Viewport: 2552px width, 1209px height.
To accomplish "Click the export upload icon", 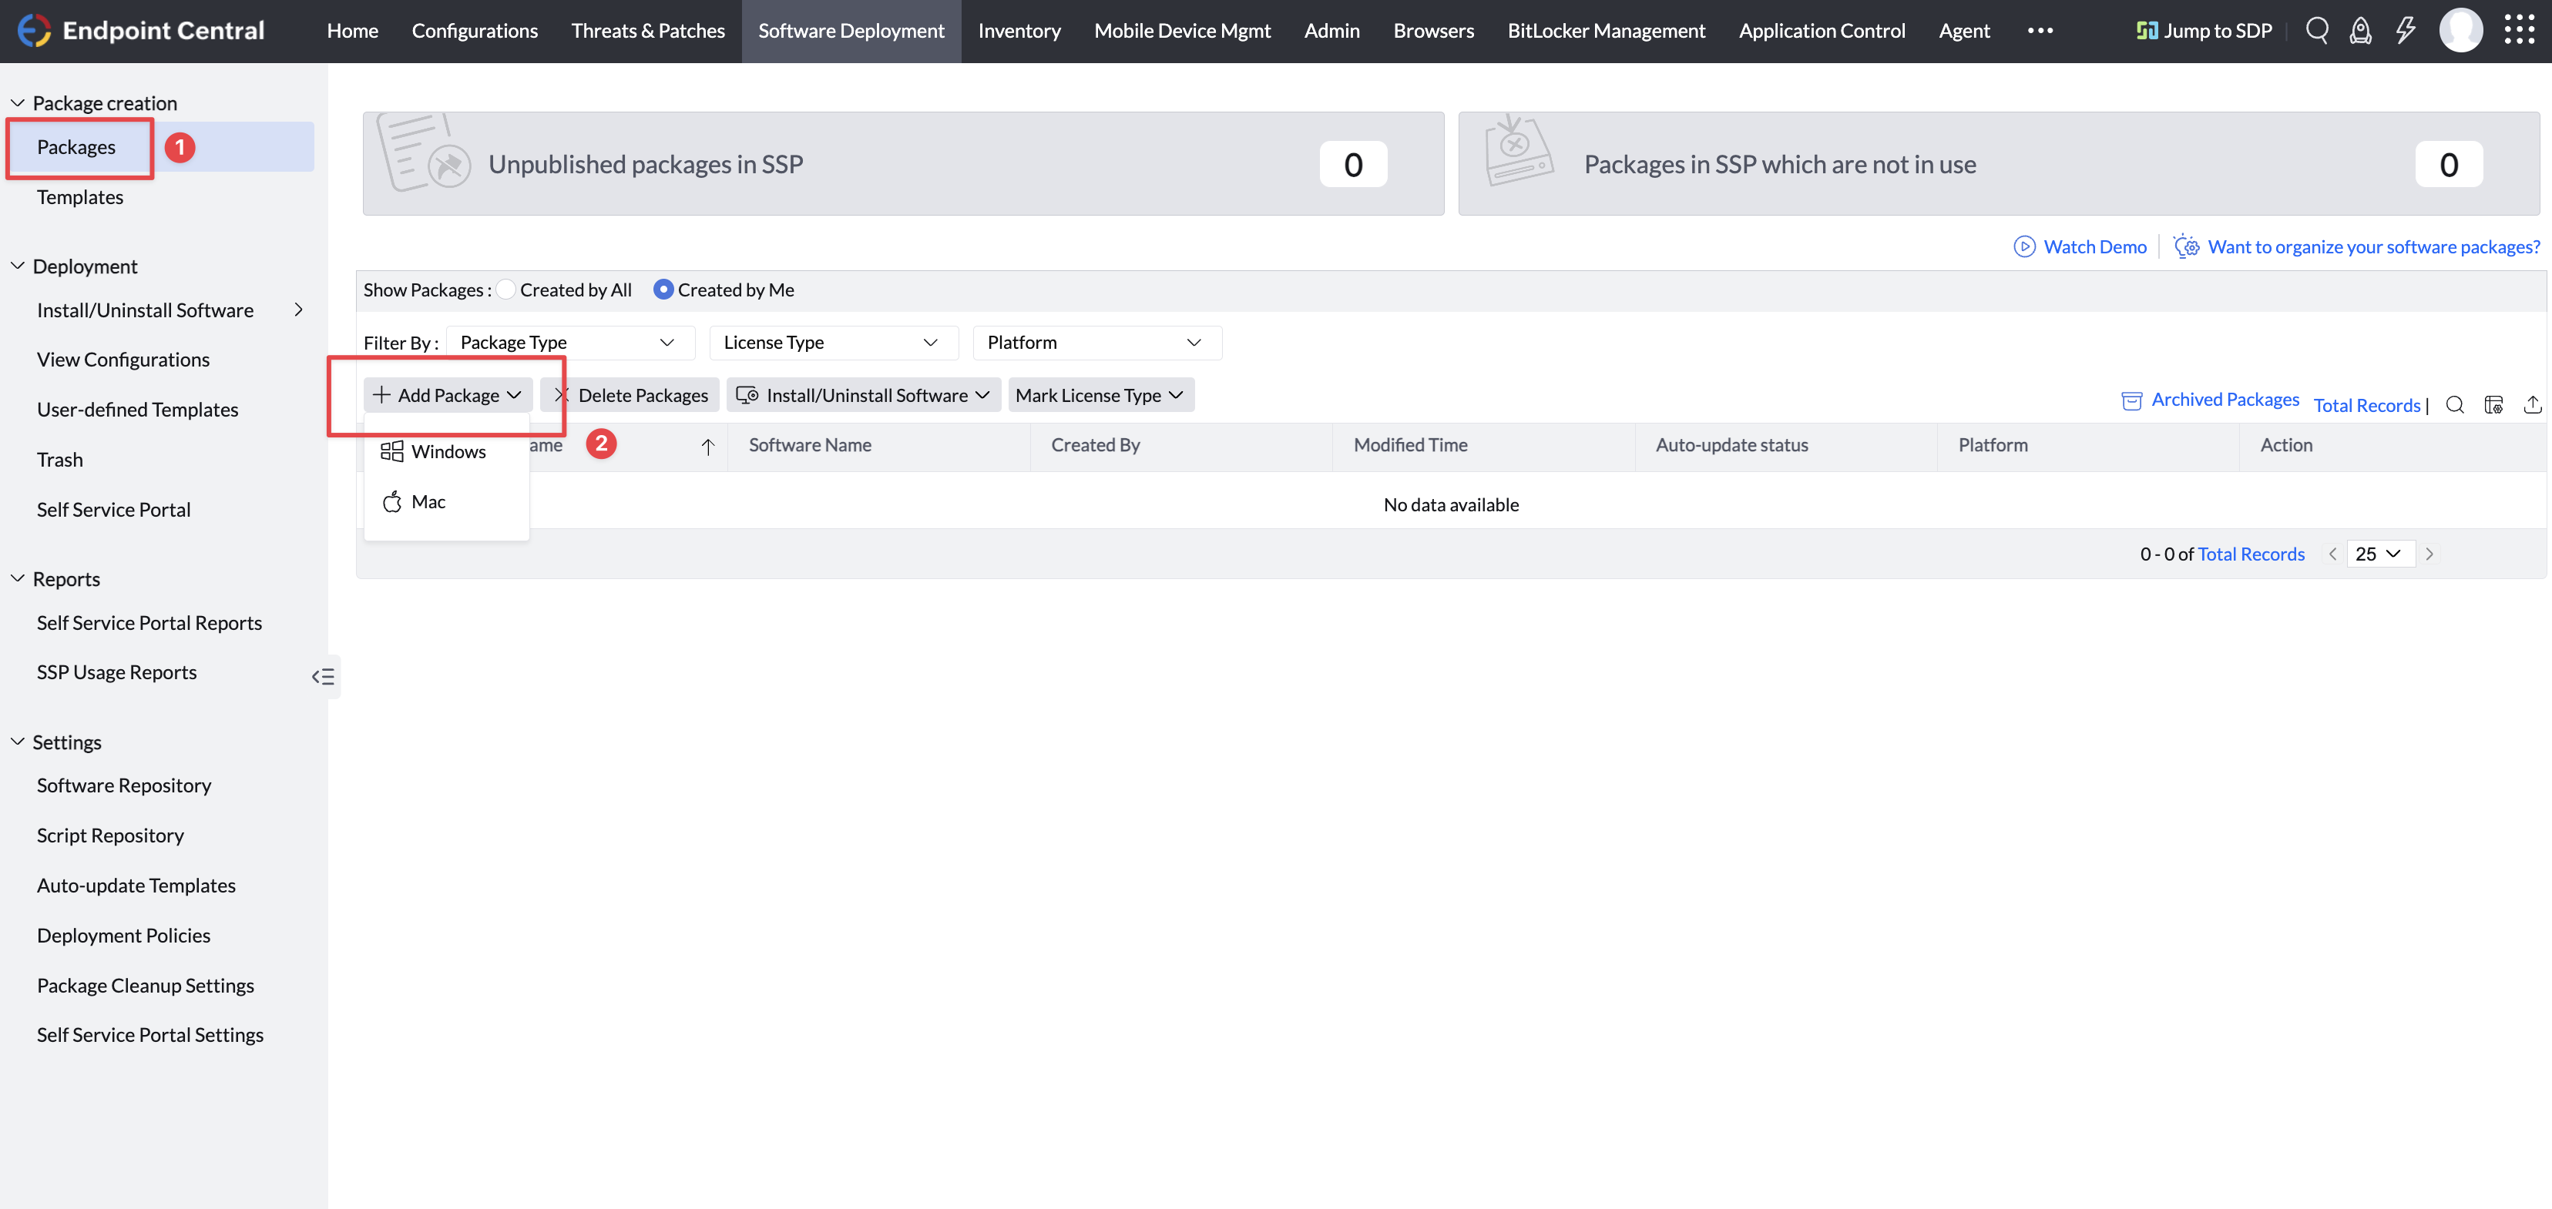I will pyautogui.click(x=2532, y=404).
